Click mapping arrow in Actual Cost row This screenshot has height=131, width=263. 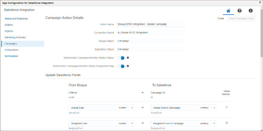click(x=143, y=107)
